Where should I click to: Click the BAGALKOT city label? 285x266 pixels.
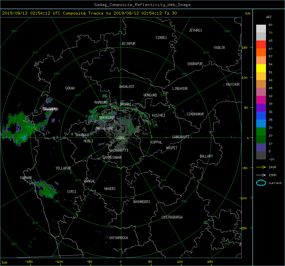click(127, 87)
